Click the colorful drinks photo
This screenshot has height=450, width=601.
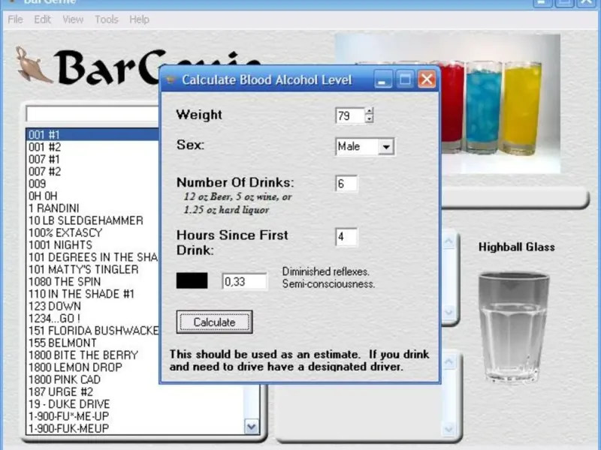[x=500, y=103]
